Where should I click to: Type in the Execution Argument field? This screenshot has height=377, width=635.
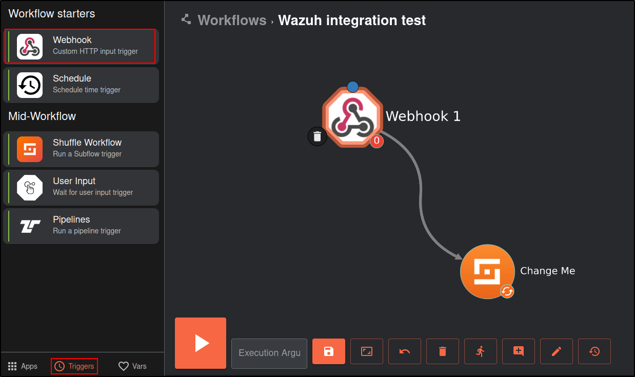269,353
